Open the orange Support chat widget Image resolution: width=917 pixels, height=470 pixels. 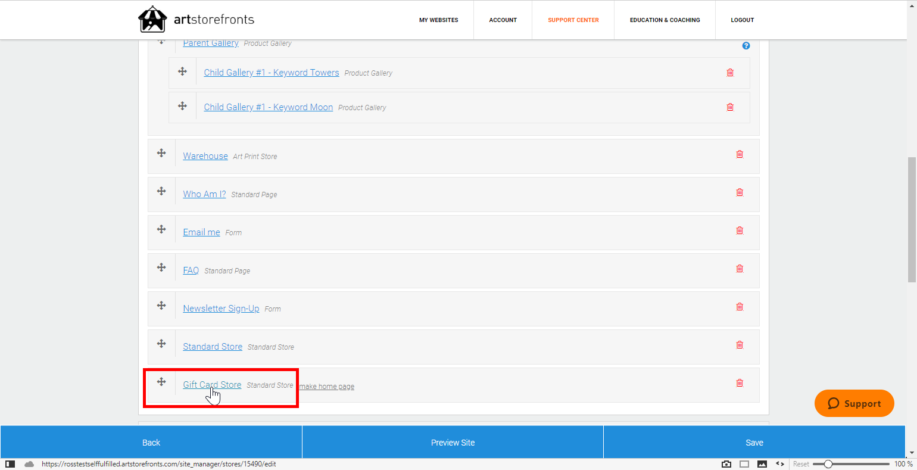(854, 403)
